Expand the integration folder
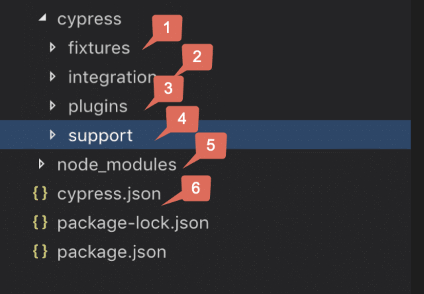 click(x=53, y=77)
